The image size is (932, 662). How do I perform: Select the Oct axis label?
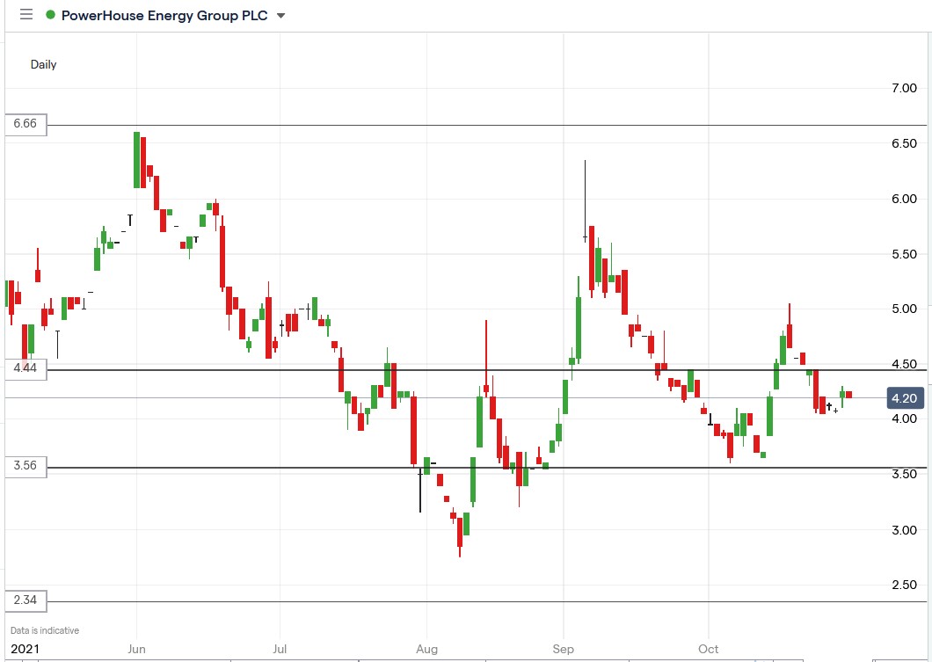(709, 649)
